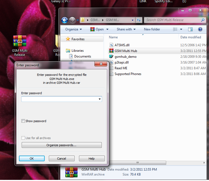
Task: Select the gsmhub_demo file
Action: tap(126, 57)
